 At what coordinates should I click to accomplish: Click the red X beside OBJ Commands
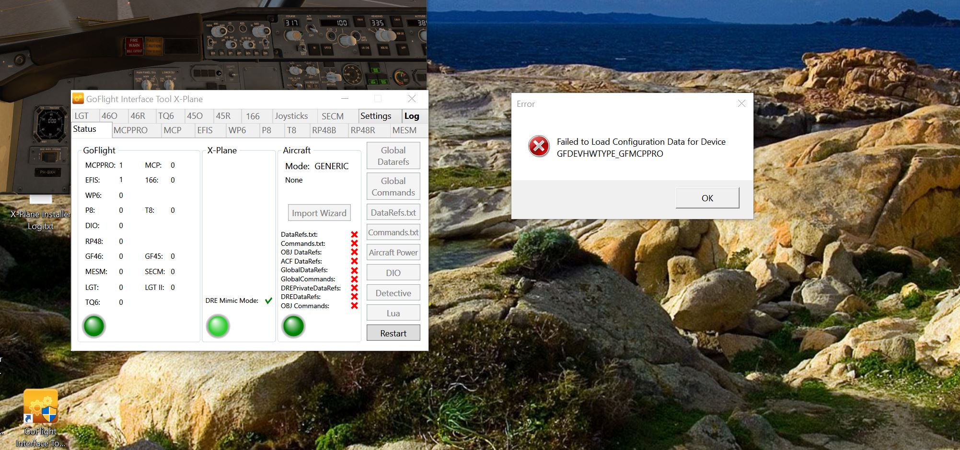(x=354, y=306)
